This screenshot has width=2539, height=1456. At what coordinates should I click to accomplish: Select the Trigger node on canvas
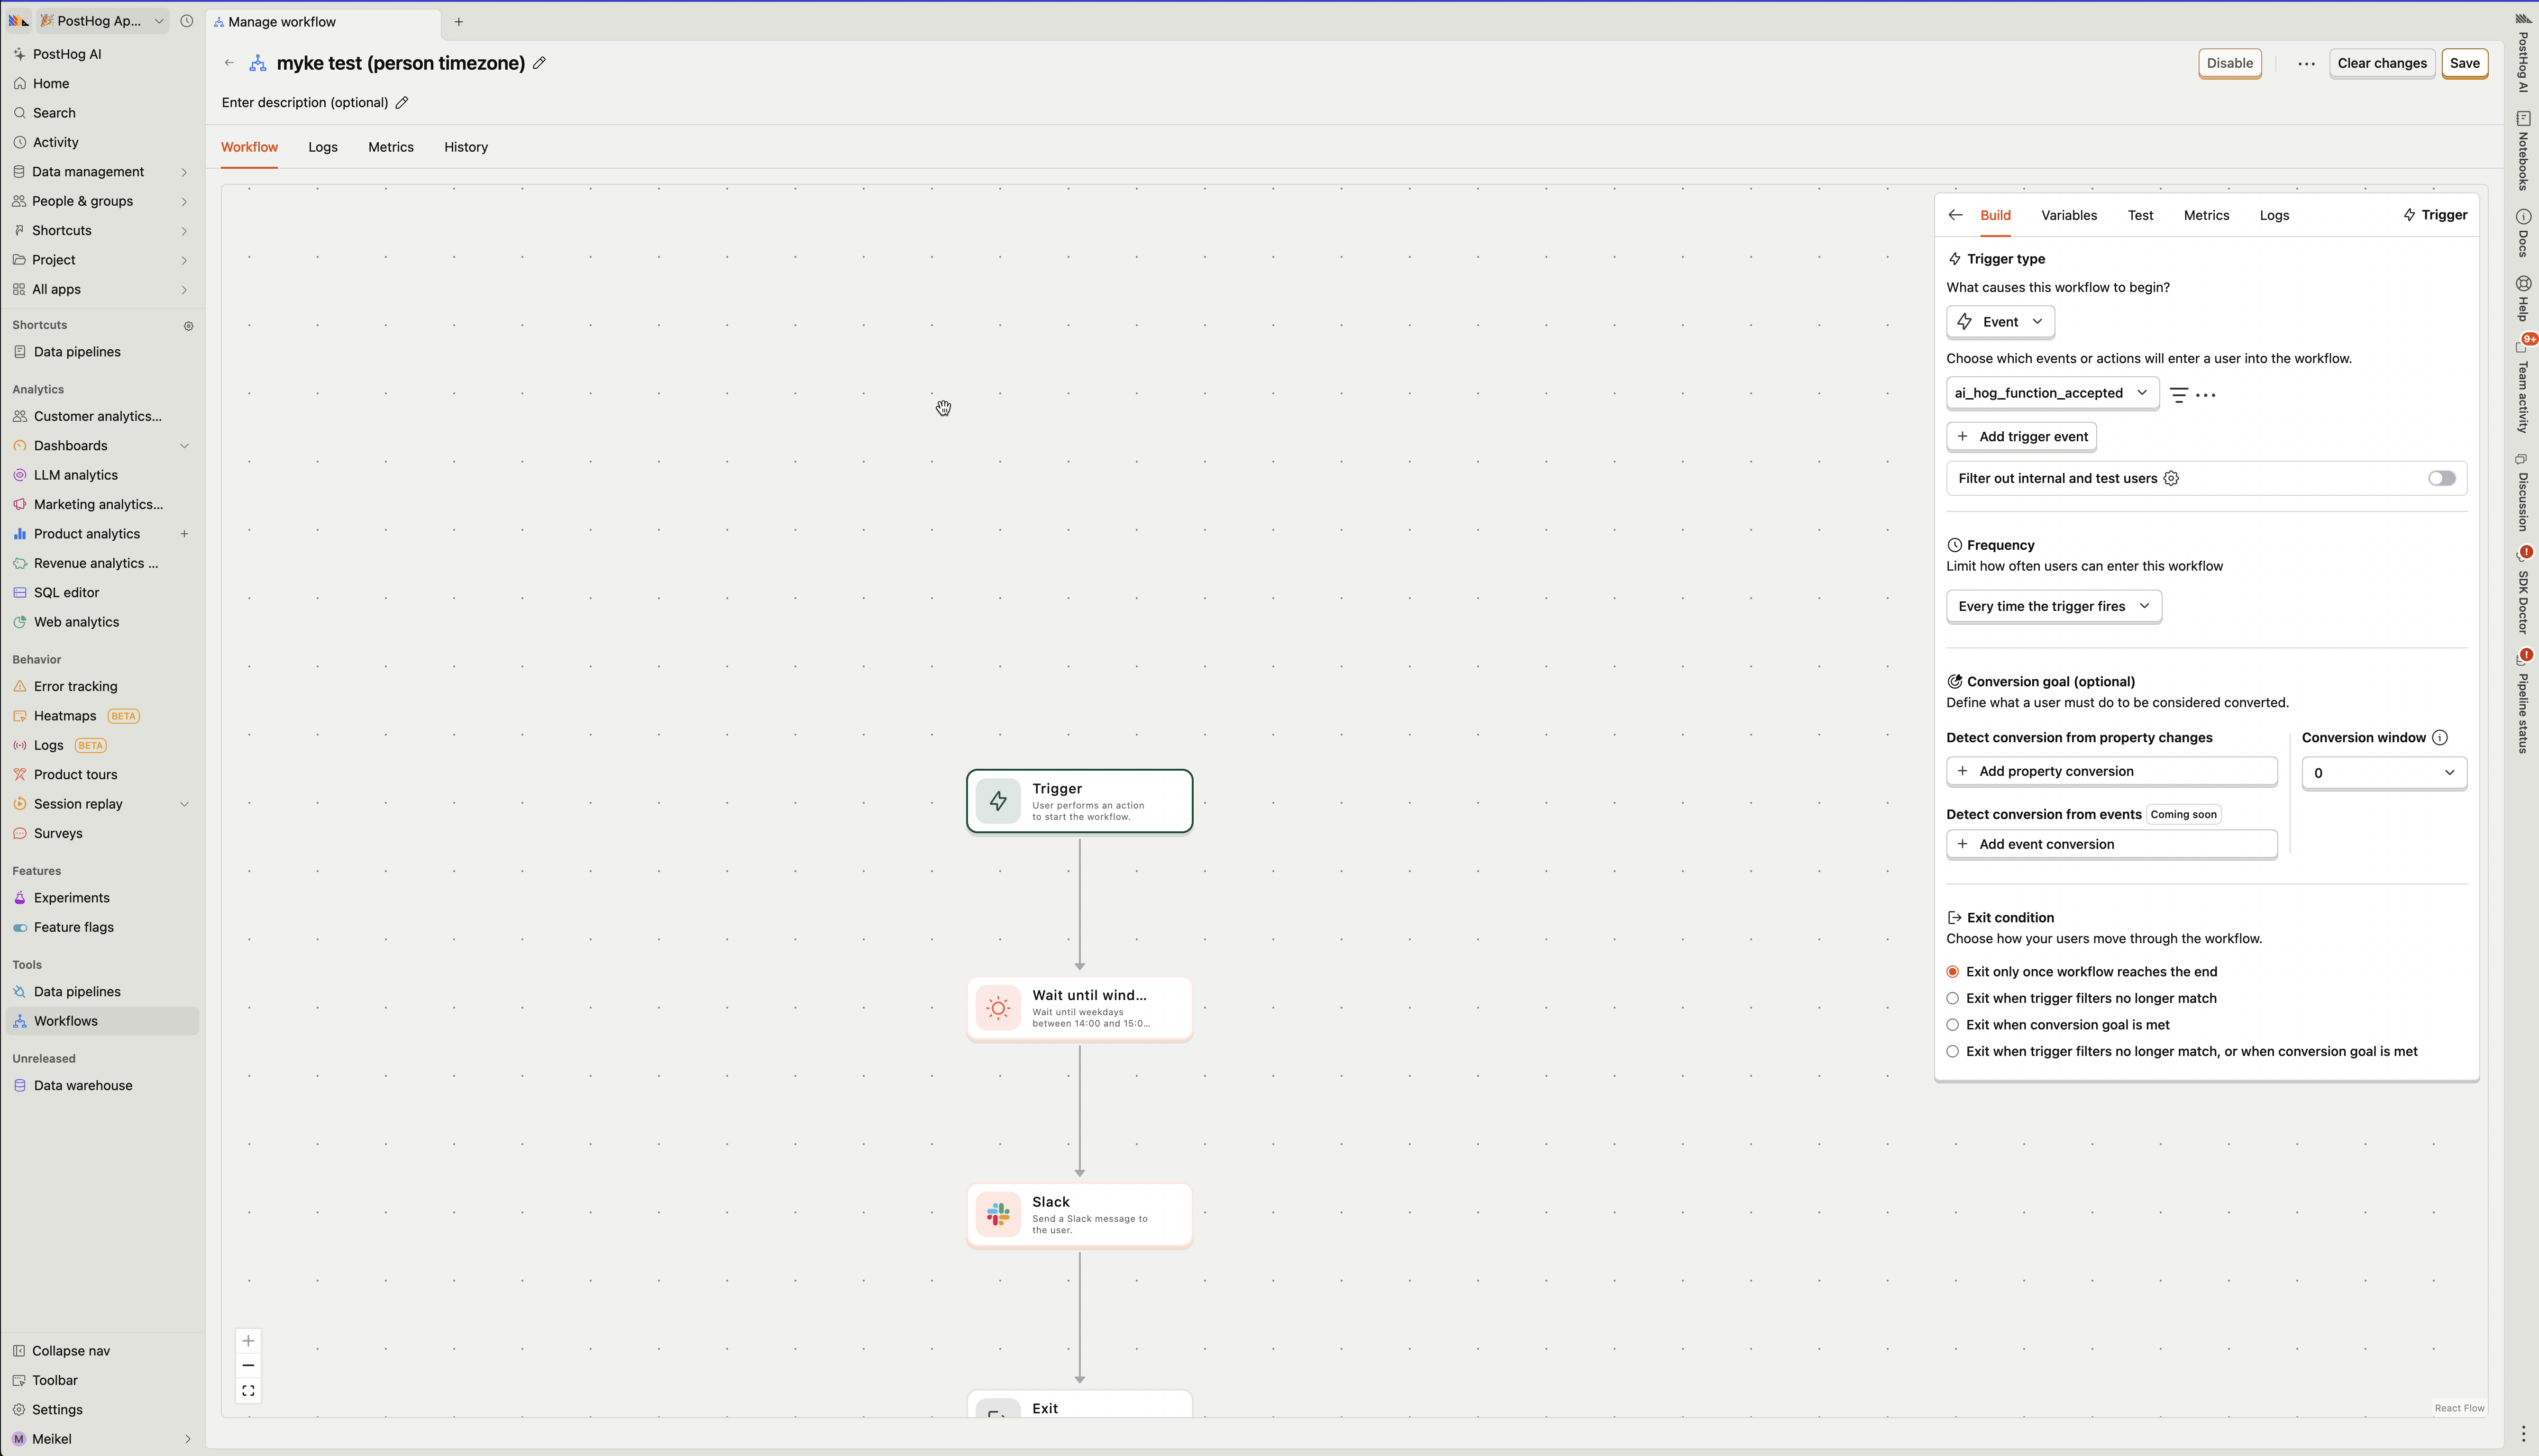[x=1079, y=801]
